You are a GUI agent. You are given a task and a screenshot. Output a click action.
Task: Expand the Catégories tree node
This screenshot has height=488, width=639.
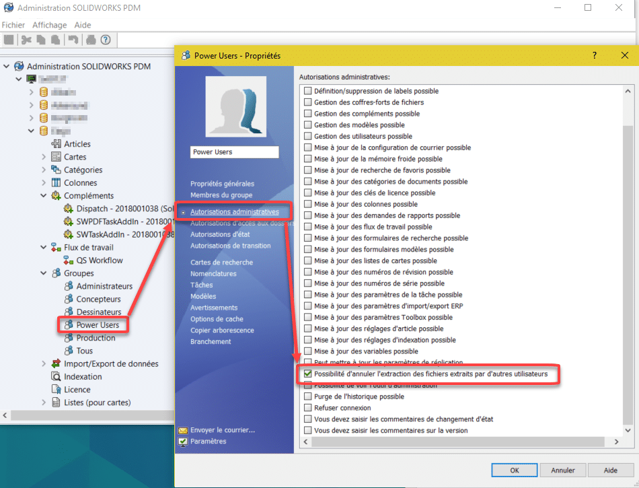tap(44, 170)
